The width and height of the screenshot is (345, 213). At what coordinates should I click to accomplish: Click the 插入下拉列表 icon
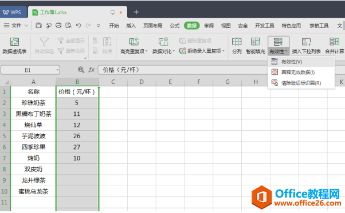point(306,42)
